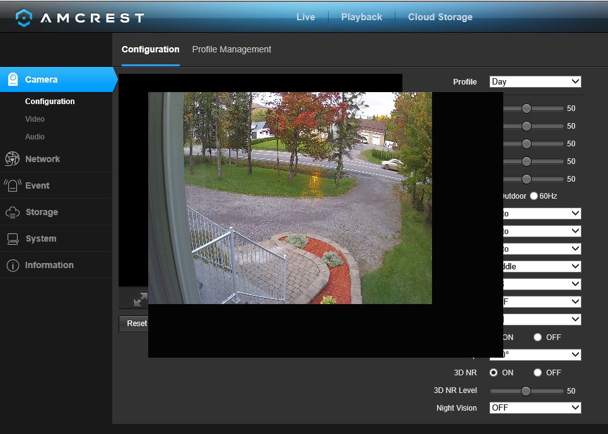
Task: Open the Playback tab
Action: pos(361,17)
